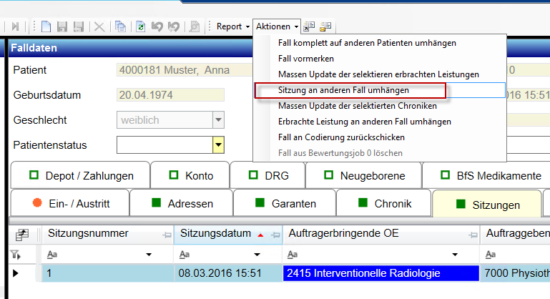Select the cell starting 7000 Physioth
The height and width of the screenshot is (299, 550).
click(x=515, y=273)
